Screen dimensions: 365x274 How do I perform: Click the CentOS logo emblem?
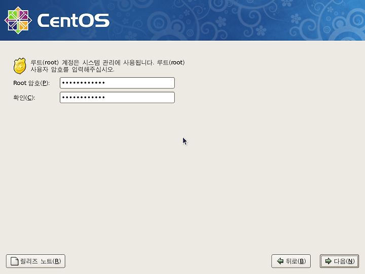(18, 20)
